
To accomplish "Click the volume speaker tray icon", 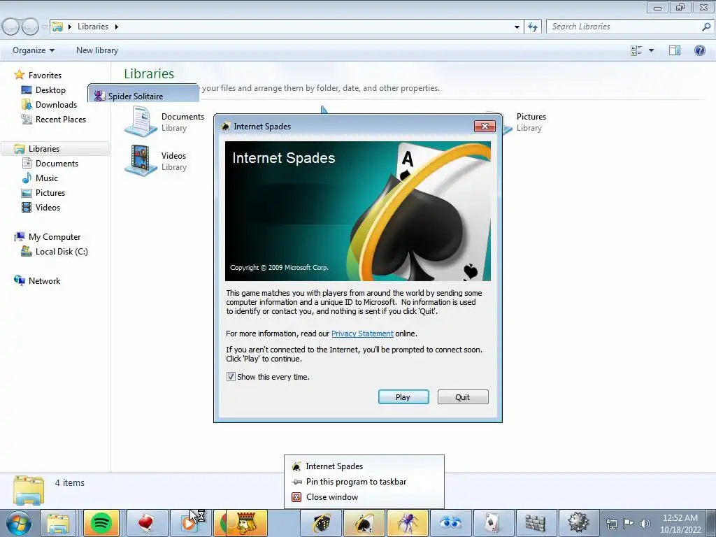I will (x=645, y=523).
